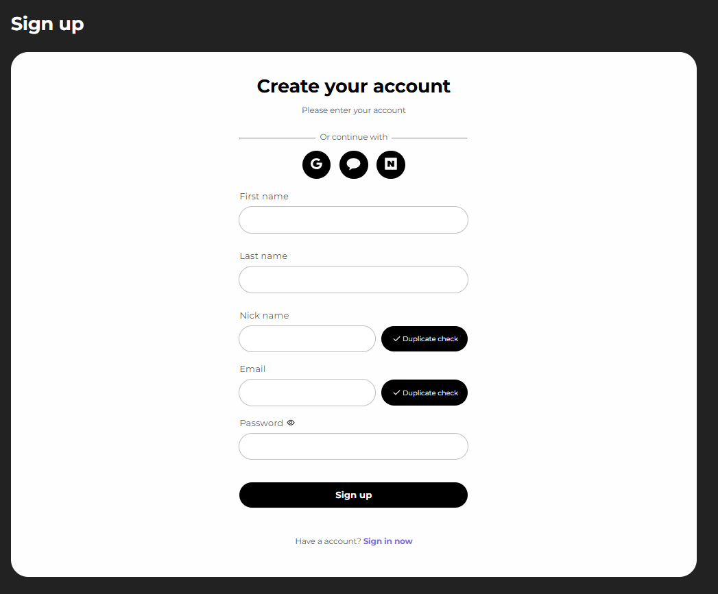The height and width of the screenshot is (594, 718).
Task: Click the Or continue with divider text
Action: coord(353,136)
